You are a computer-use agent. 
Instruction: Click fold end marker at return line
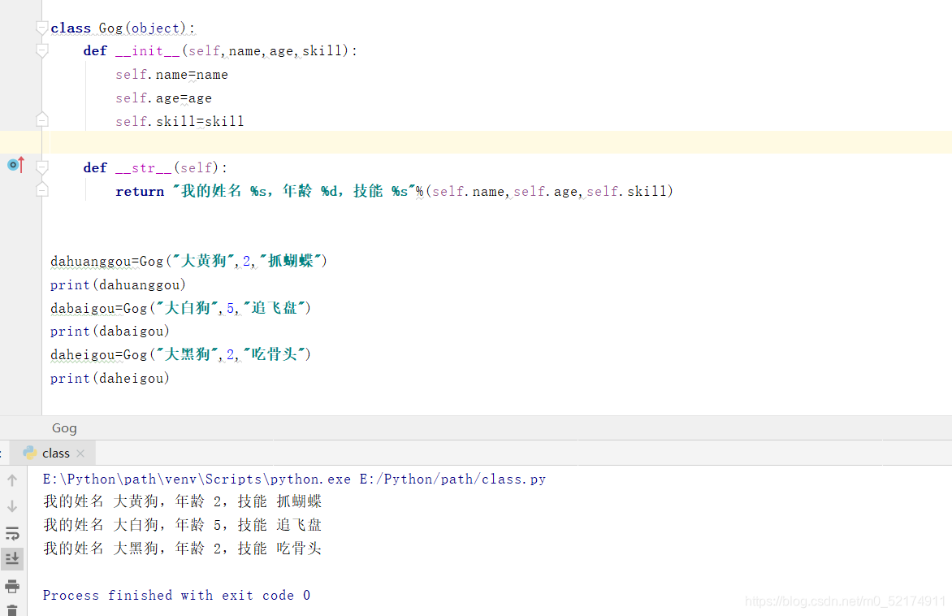[x=42, y=189]
